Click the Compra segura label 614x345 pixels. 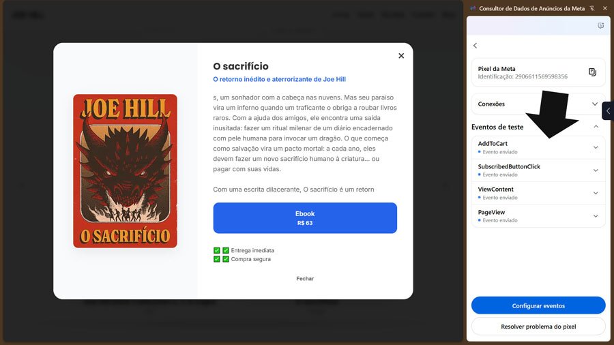[x=250, y=259]
